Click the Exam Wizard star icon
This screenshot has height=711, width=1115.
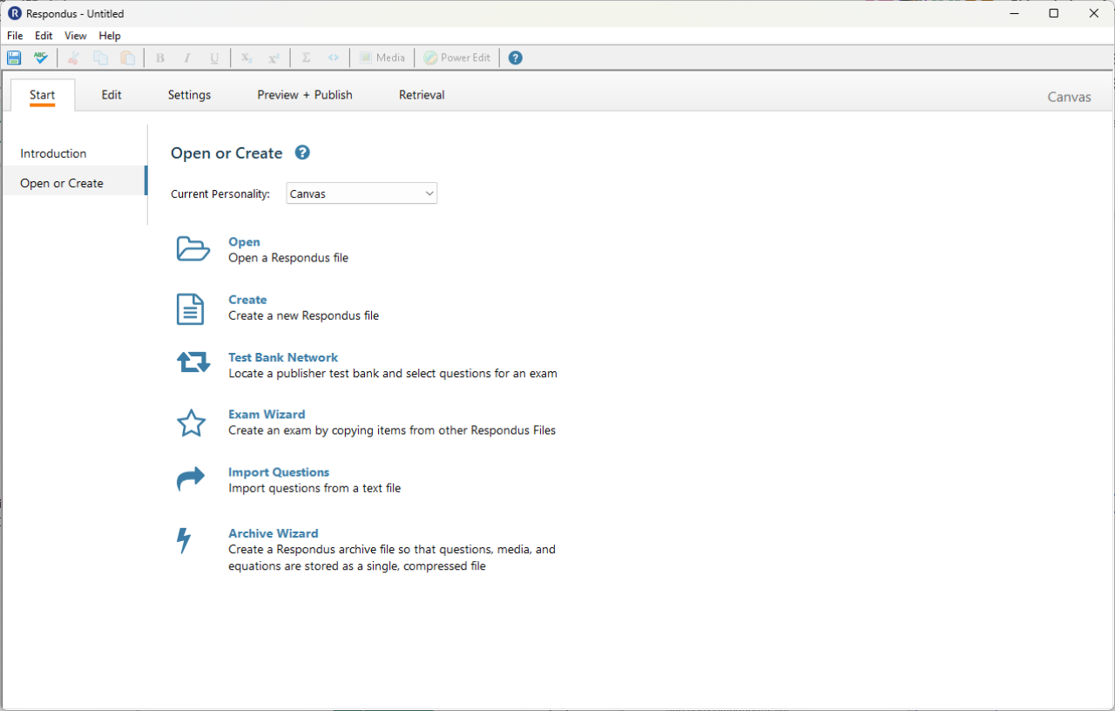click(191, 423)
